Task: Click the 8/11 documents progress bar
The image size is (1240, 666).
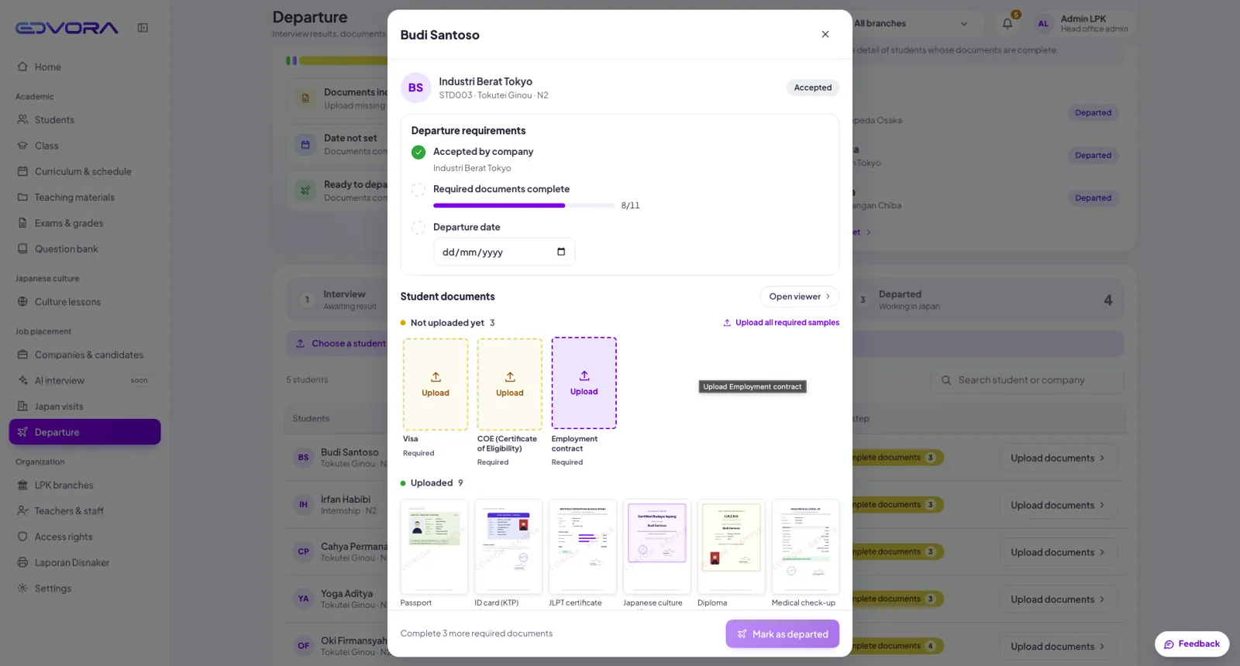Action: pyautogui.click(x=524, y=205)
